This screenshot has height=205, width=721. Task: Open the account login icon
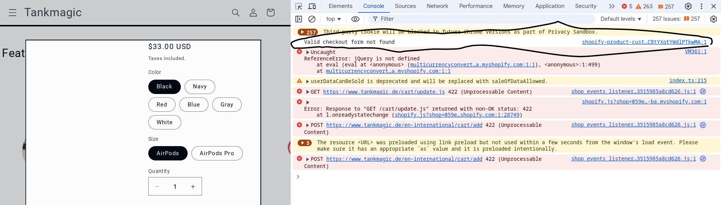[x=253, y=13]
